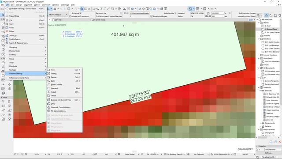Viewport: 282px width, 159px height.
Task: Select Unify in the submenu
Action: tap(64, 104)
